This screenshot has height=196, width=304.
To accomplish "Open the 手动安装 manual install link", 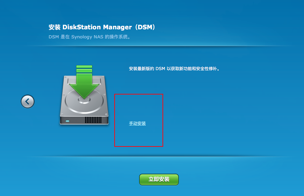I will tap(137, 123).
